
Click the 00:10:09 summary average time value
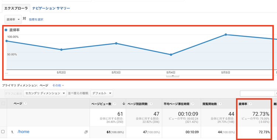[188, 114]
